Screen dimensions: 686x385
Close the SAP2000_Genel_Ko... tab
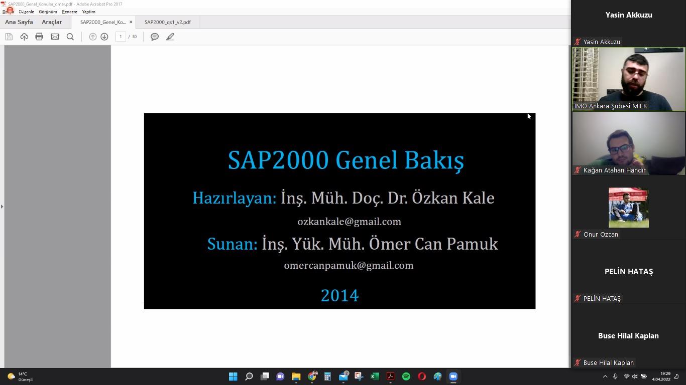click(x=131, y=22)
